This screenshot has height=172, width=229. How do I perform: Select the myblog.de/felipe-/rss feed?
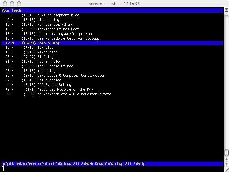pyautogui.click(x=112, y=34)
